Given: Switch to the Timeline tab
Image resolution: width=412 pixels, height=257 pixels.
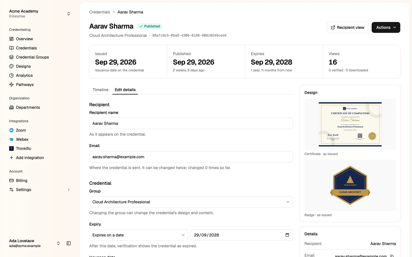Looking at the screenshot, I should tap(100, 90).
